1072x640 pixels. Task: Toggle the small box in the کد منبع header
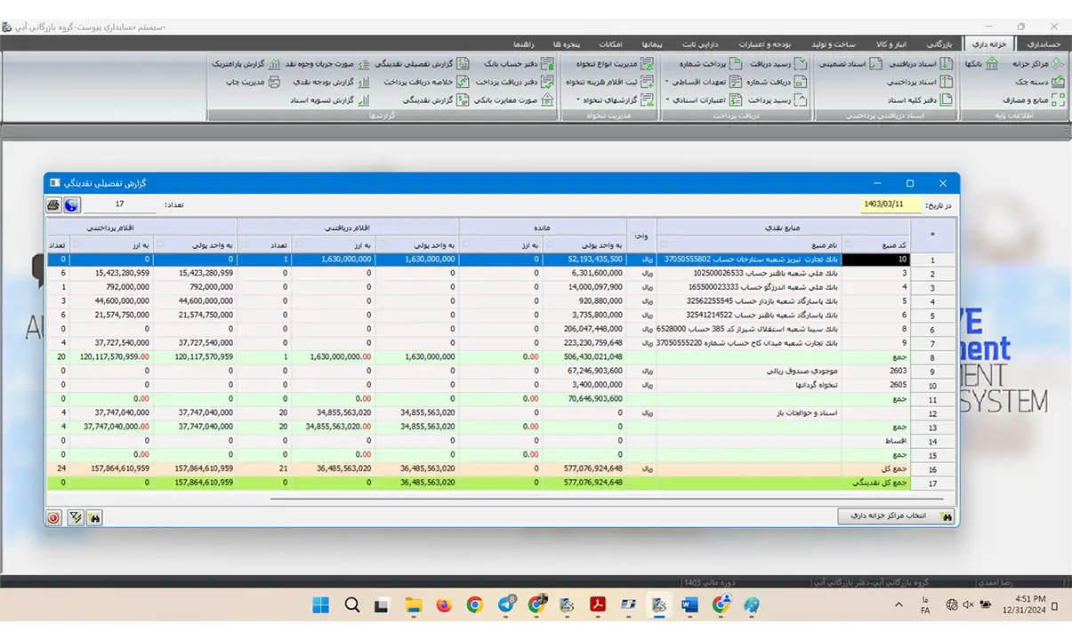(x=848, y=244)
